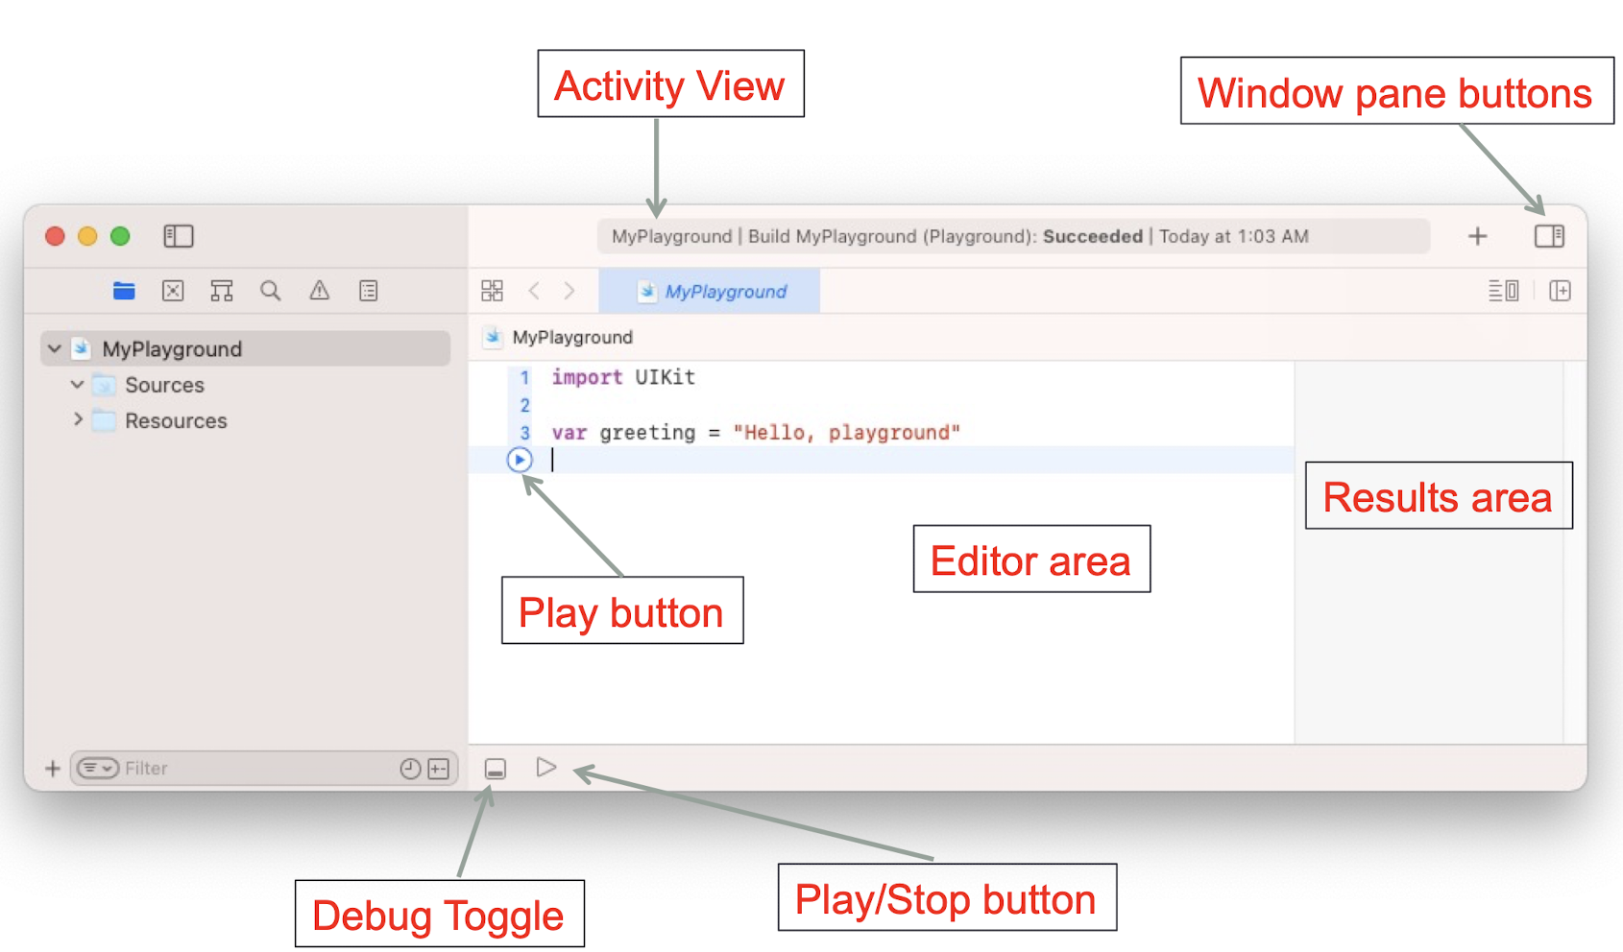
Task: Select MyPlayground in the navigator
Action: tap(246, 348)
